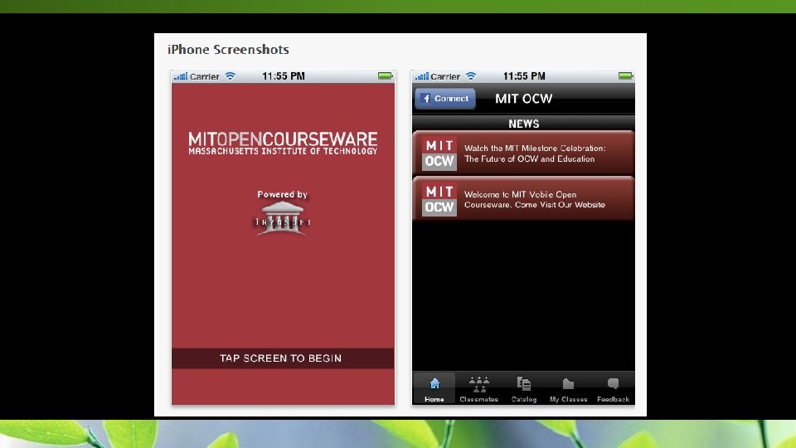Screen dimensions: 796x448
Task: Open the Welcome to MIT Mobile news item
Action: click(x=523, y=199)
